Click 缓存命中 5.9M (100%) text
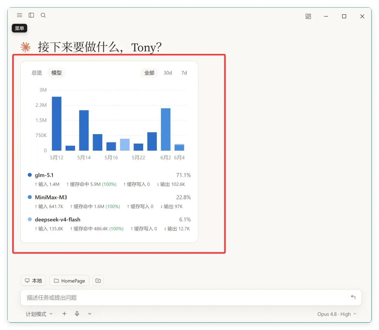This screenshot has width=379, height=330. (x=91, y=184)
